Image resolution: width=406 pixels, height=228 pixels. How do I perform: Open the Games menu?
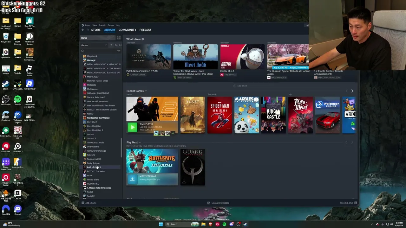pyautogui.click(x=110, y=25)
